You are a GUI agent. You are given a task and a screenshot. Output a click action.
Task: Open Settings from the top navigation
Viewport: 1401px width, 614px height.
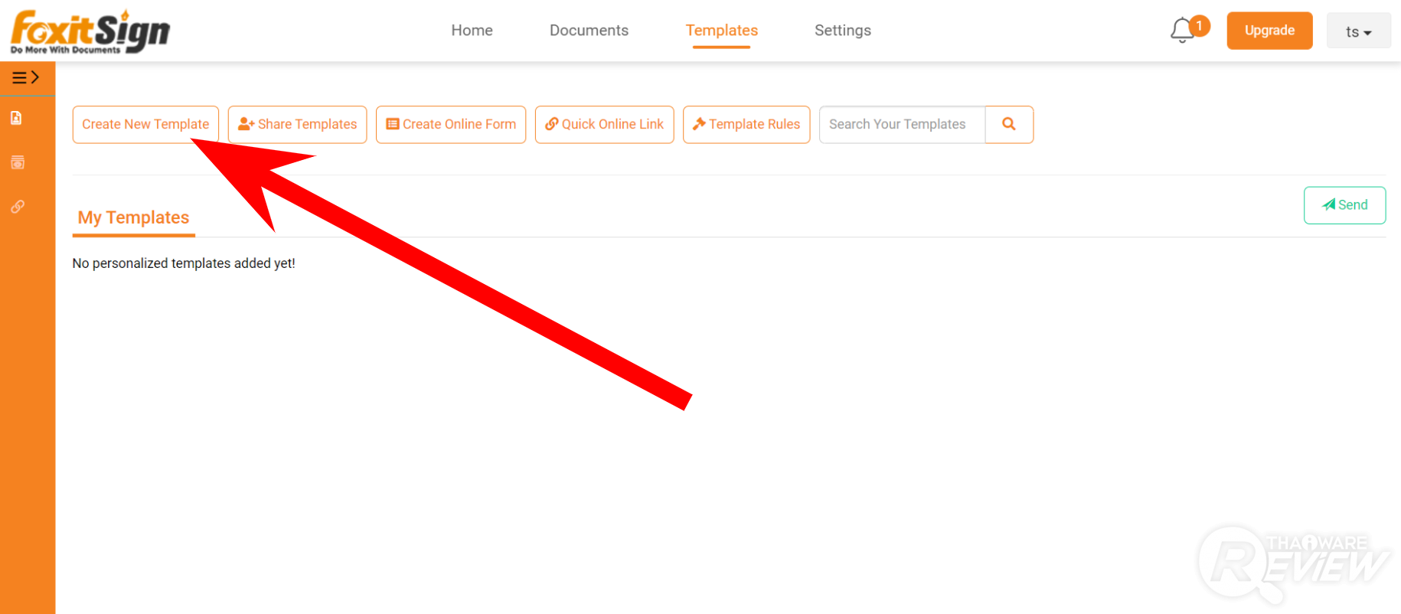pyautogui.click(x=843, y=31)
